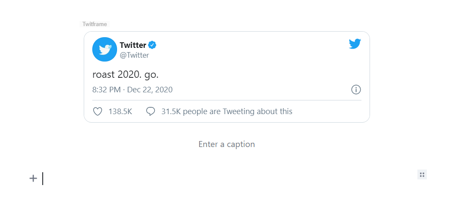Click the empty paragraph block with the text cursor
This screenshot has width=458, height=206.
(x=214, y=179)
